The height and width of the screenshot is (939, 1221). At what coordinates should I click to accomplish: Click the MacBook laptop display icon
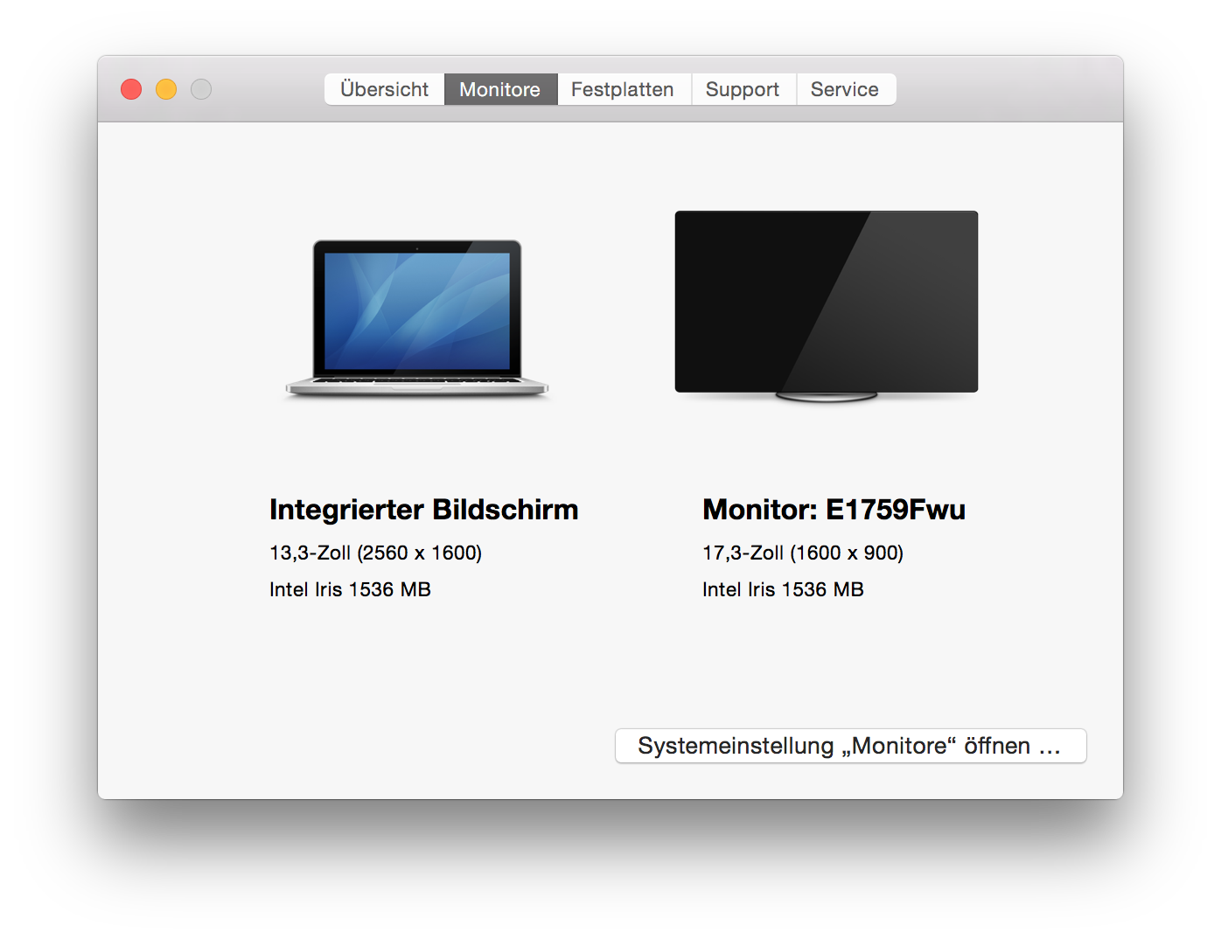(x=417, y=318)
